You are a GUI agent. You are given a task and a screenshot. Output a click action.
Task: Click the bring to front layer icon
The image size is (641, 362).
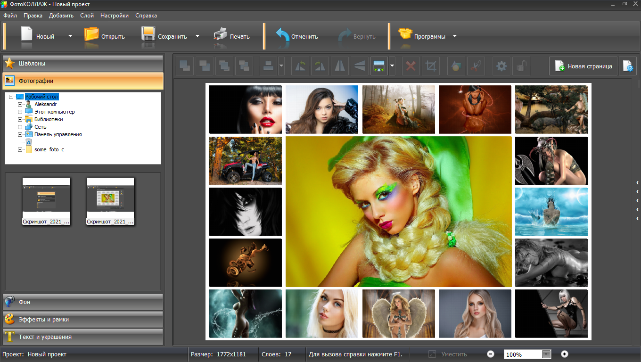click(185, 66)
